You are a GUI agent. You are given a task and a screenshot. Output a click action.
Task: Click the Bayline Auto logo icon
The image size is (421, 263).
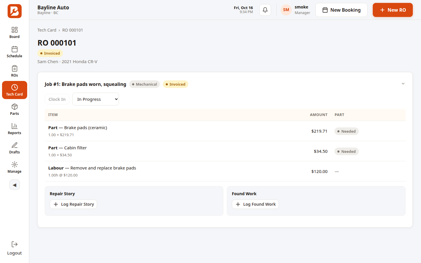(x=14, y=11)
